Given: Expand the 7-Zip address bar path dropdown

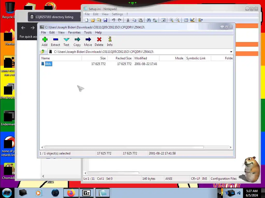Looking at the screenshot, I should tap(231, 52).
